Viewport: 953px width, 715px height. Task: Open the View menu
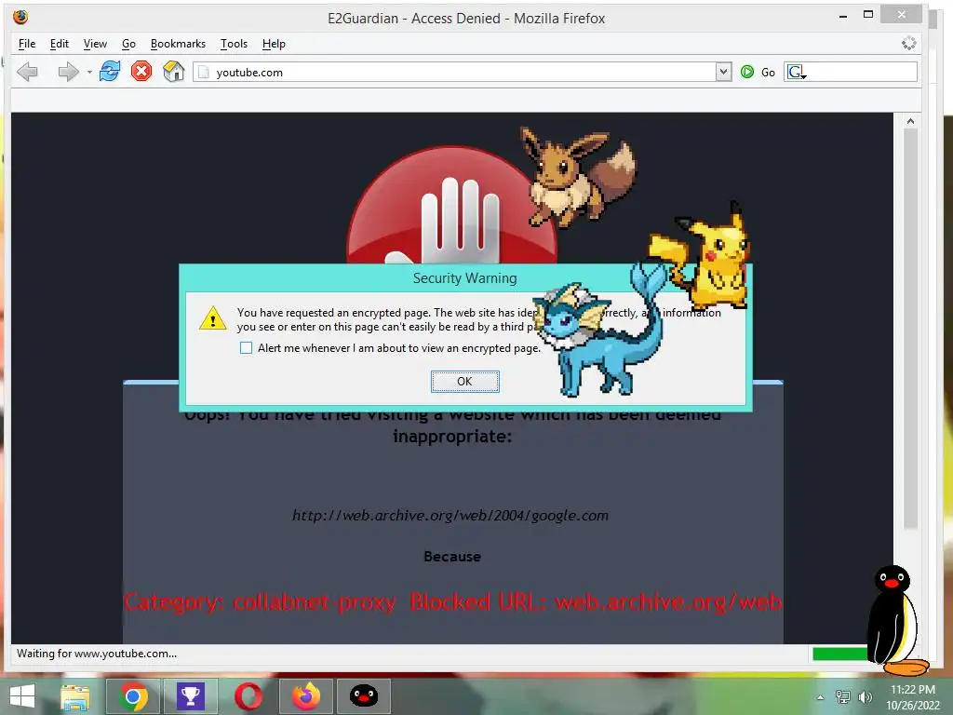click(x=95, y=44)
